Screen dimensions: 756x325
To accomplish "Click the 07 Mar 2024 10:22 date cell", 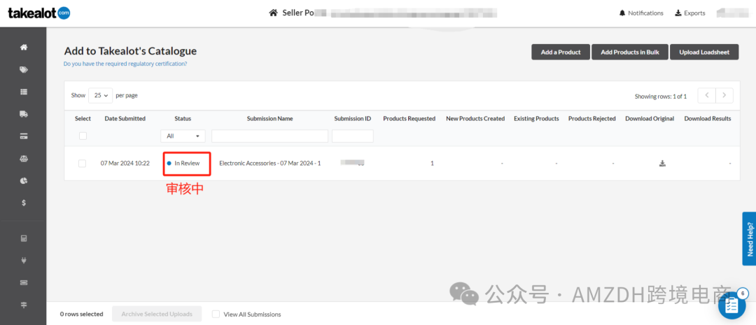I will (125, 164).
